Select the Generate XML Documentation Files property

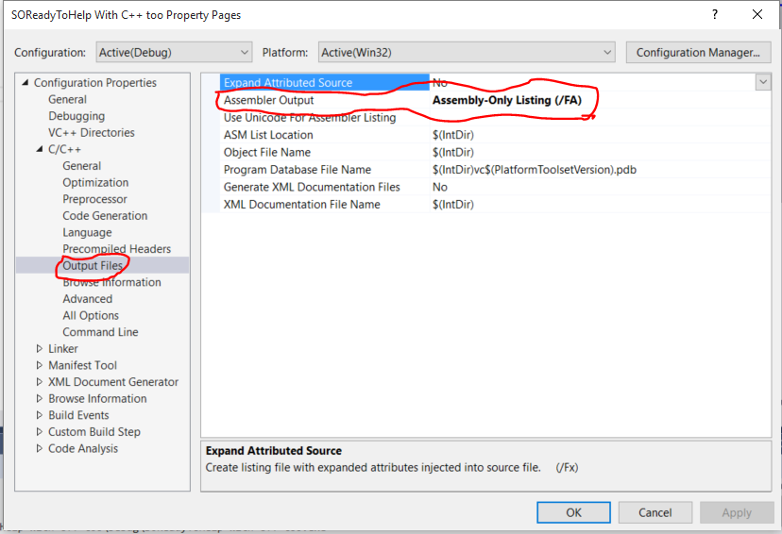pos(312,187)
